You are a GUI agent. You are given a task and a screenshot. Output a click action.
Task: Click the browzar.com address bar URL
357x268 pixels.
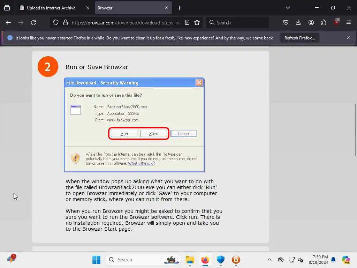click(x=126, y=23)
